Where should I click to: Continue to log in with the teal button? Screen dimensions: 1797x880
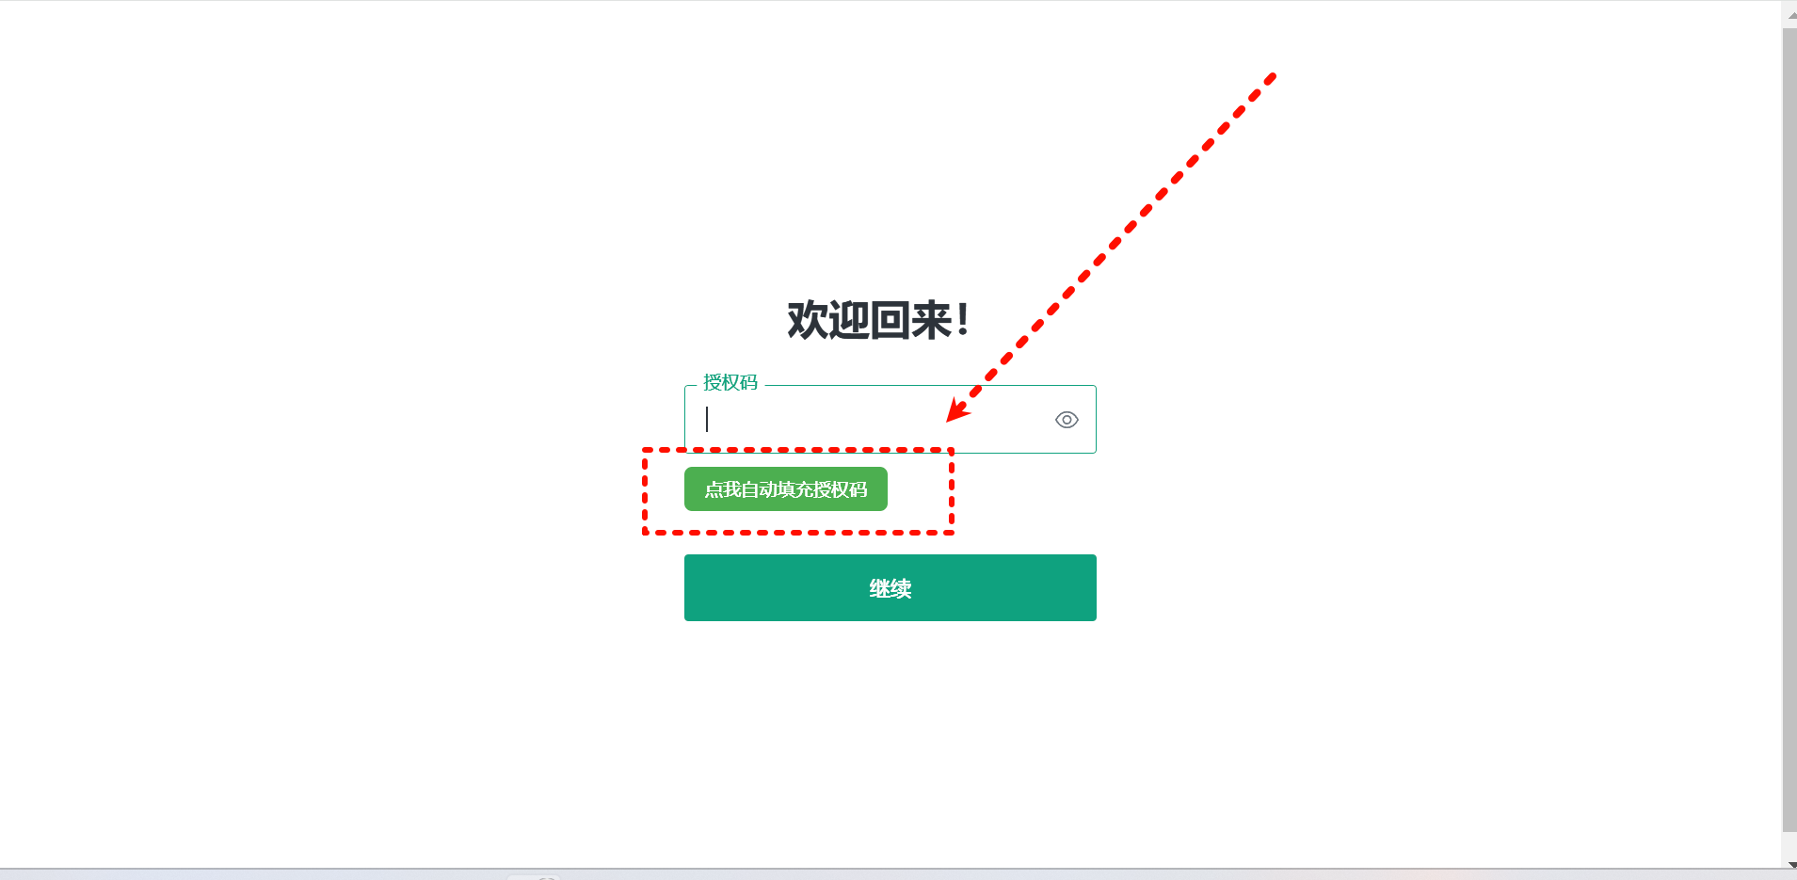tap(890, 587)
